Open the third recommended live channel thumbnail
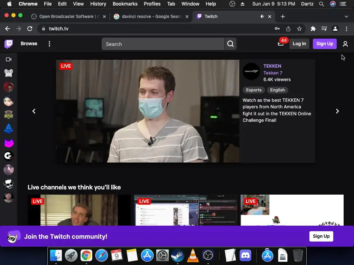 [x=292, y=210]
